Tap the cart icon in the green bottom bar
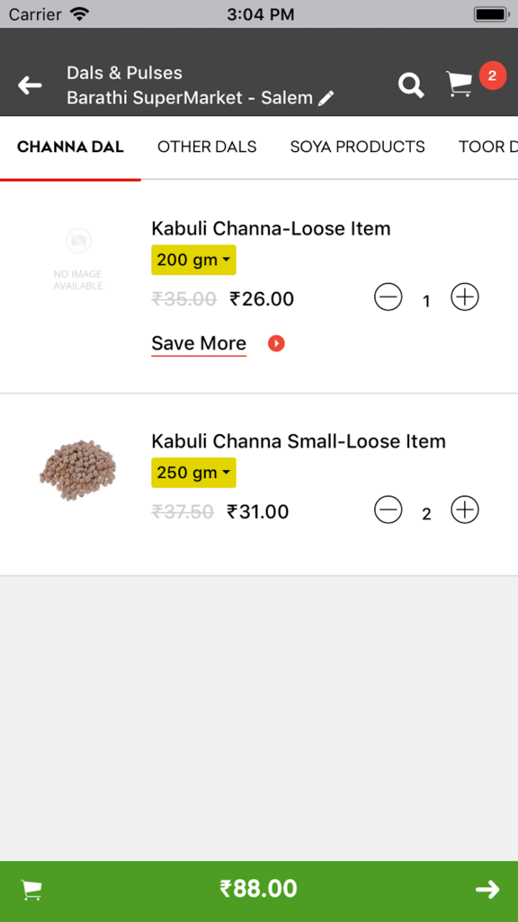Viewport: 518px width, 922px height. click(30, 889)
